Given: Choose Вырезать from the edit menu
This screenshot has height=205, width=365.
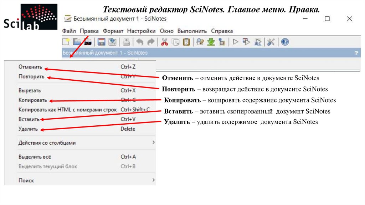Looking at the screenshot, I should (80, 90).
